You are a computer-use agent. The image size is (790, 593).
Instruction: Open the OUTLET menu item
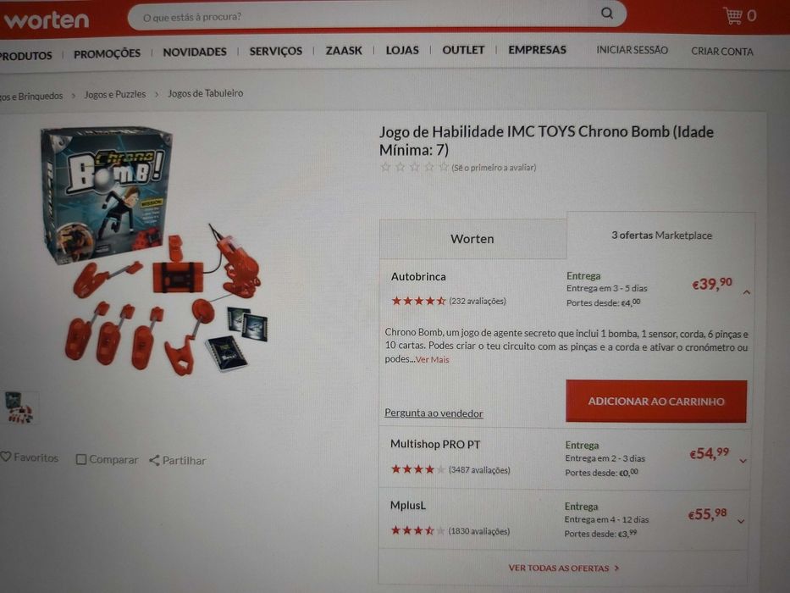(463, 50)
